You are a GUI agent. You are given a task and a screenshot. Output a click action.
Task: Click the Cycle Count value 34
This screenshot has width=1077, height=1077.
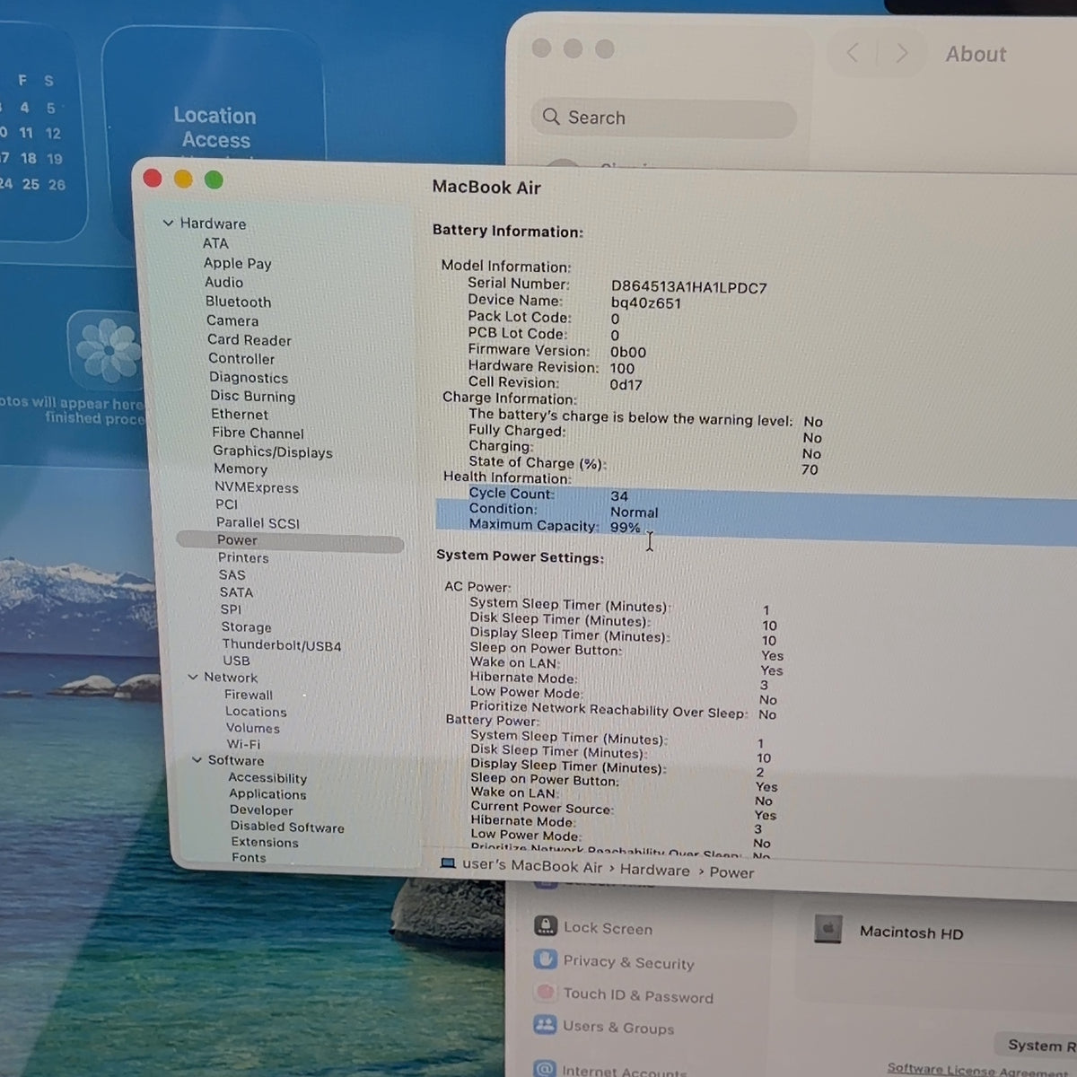[x=619, y=495]
